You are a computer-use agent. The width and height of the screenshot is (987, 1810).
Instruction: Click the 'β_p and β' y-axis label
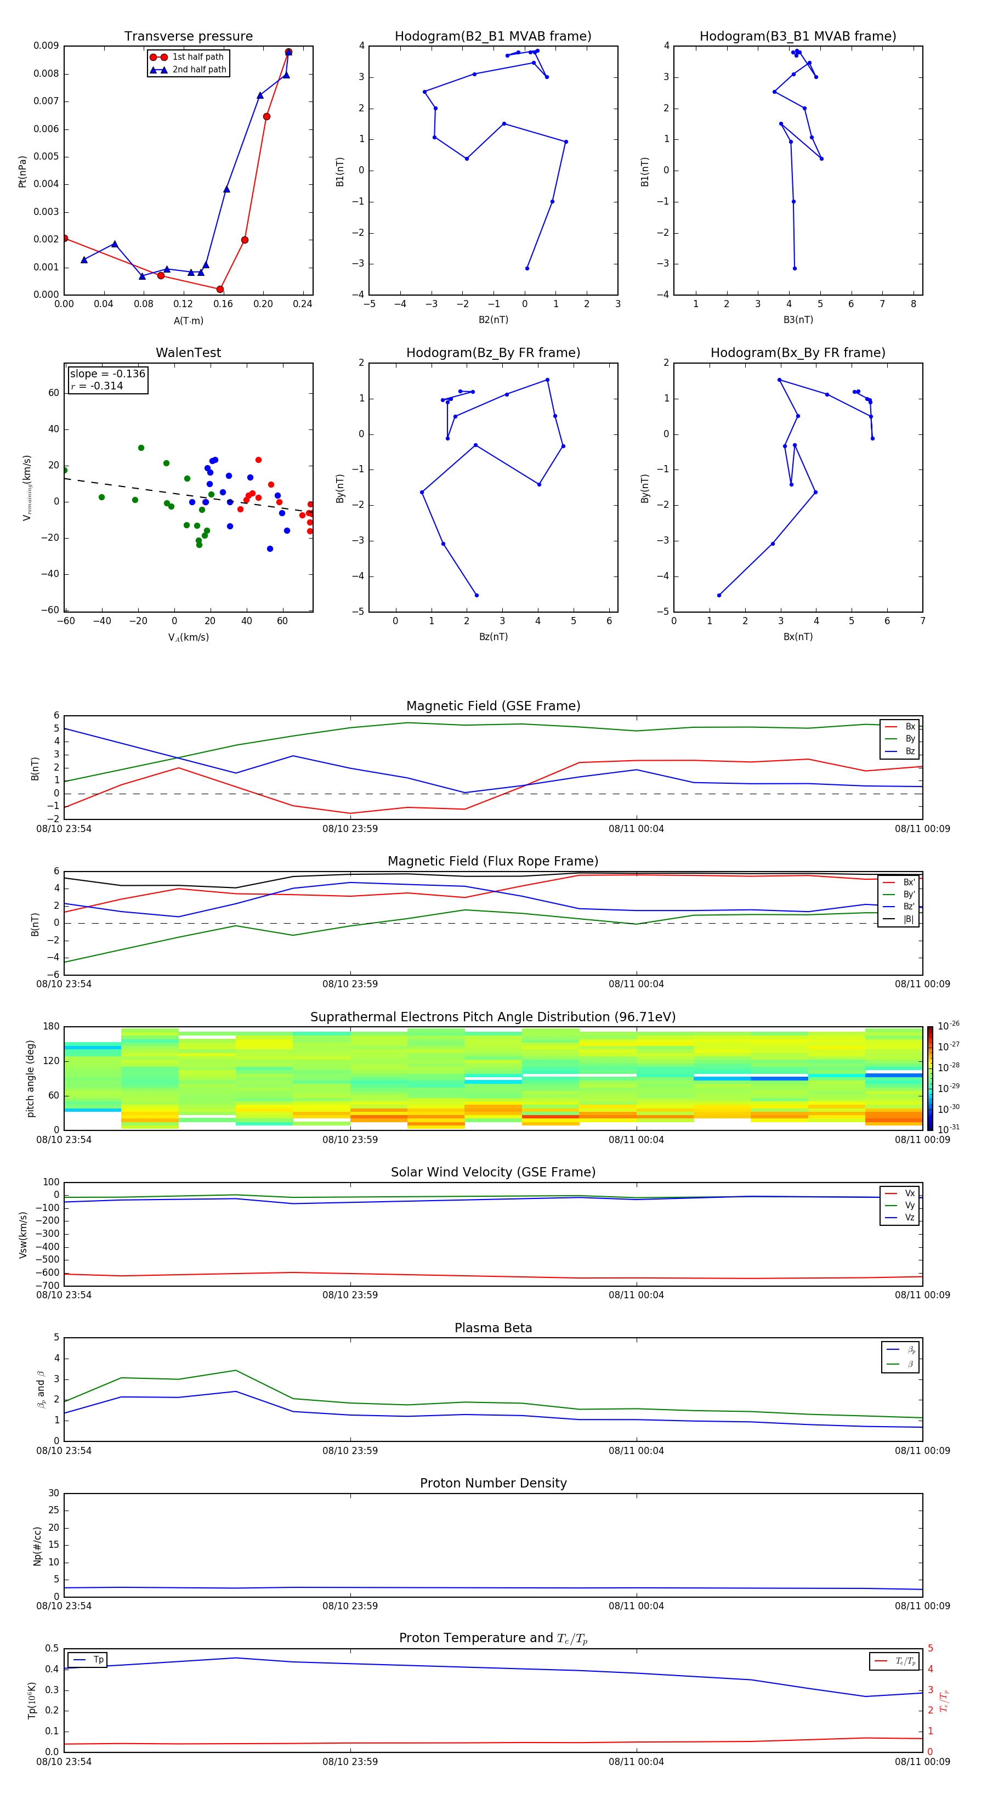[x=41, y=1390]
